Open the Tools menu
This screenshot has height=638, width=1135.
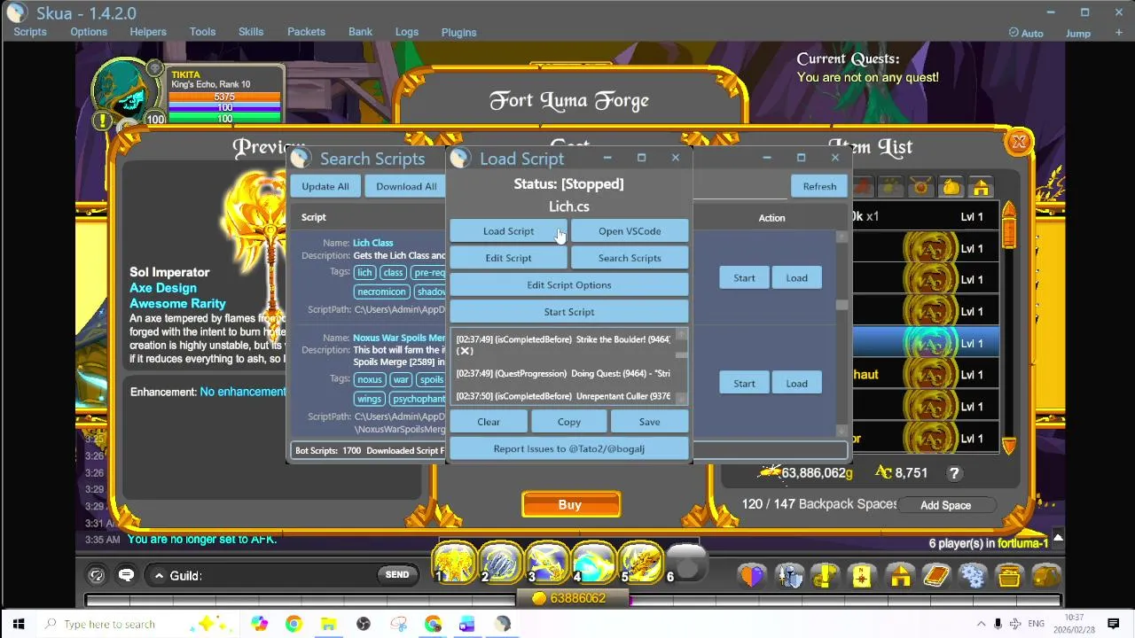click(202, 32)
